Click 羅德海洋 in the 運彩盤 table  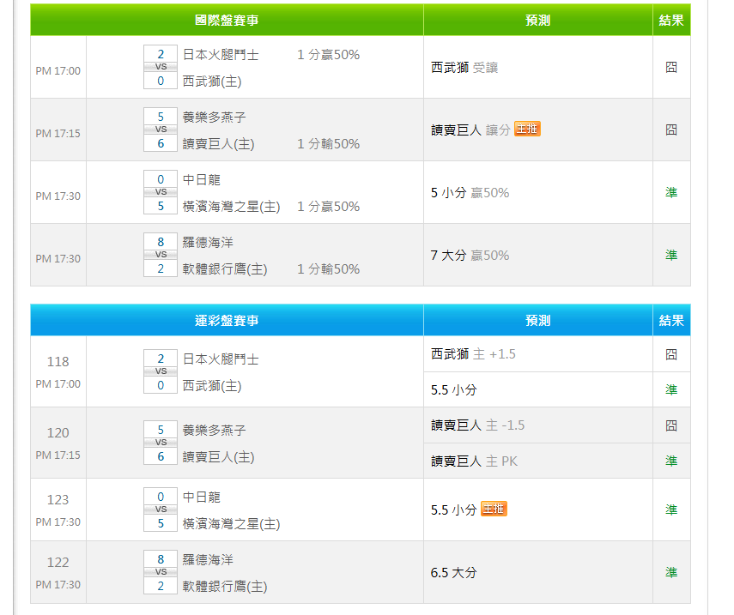[x=208, y=560]
